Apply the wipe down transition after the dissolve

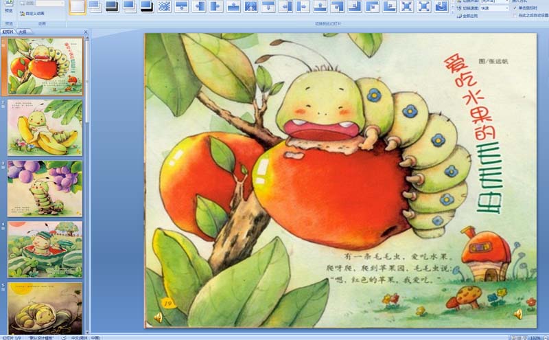(x=181, y=7)
